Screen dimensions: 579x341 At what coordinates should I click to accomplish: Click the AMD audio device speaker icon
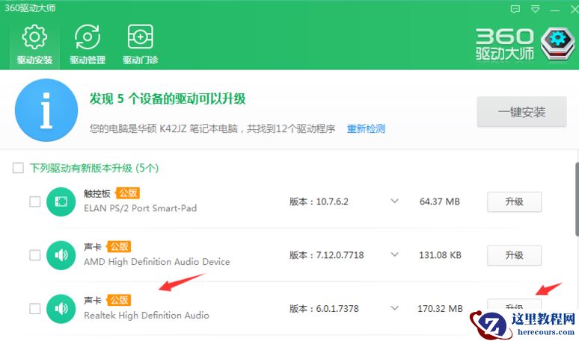click(61, 255)
